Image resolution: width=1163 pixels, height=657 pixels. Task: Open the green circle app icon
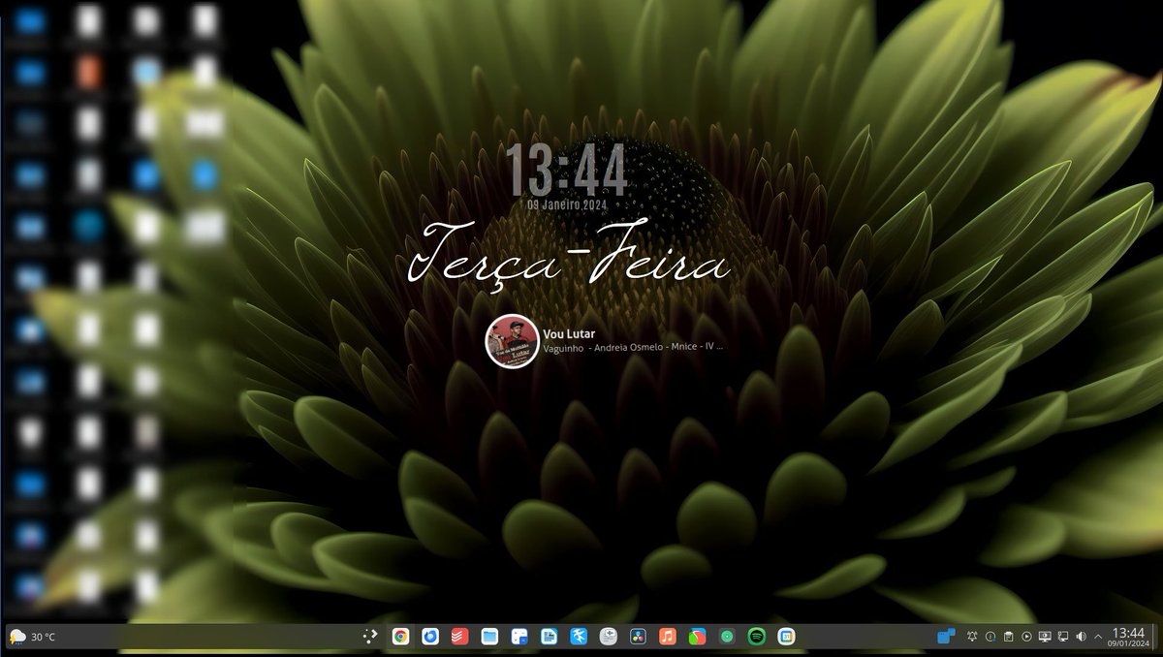point(727,637)
